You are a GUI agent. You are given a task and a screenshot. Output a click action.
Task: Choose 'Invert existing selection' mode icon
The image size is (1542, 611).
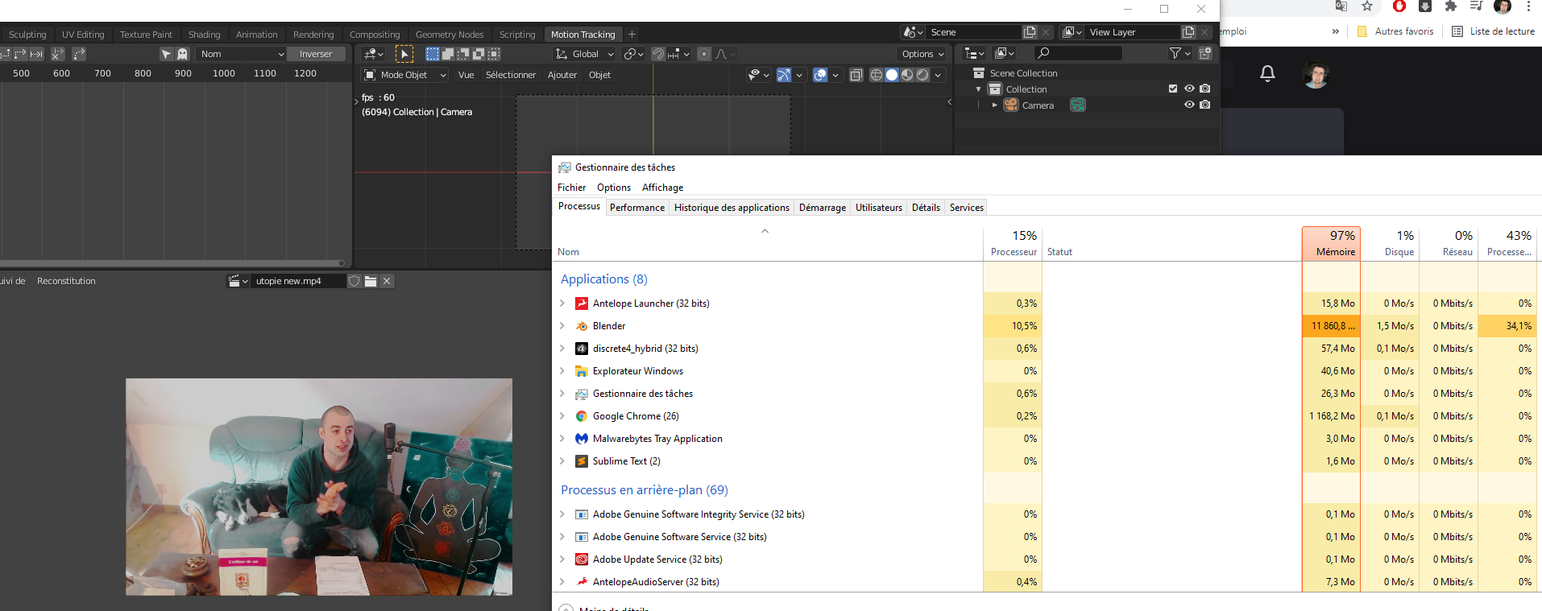coord(479,54)
